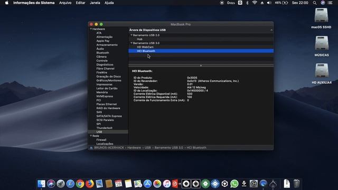The height and width of the screenshot is (190, 338).
Task: Open Photos from the Dock
Action: click(x=157, y=184)
